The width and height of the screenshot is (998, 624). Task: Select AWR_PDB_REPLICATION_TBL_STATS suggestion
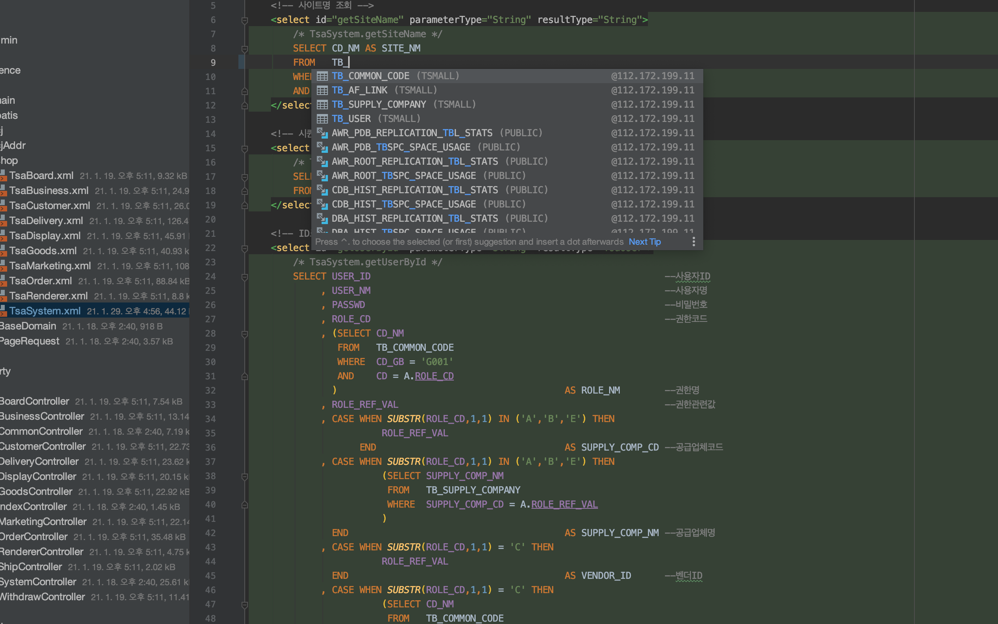tap(507, 133)
